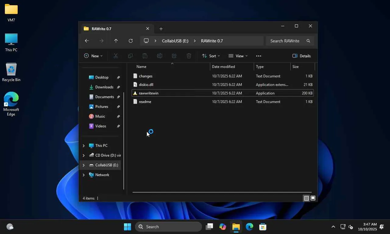
Task: Open the Start menu
Action: coord(127,227)
